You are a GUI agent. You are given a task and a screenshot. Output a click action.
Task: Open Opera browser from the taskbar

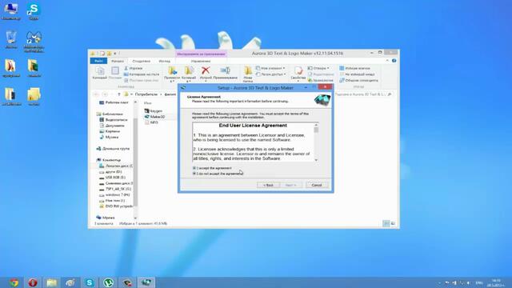point(32,282)
